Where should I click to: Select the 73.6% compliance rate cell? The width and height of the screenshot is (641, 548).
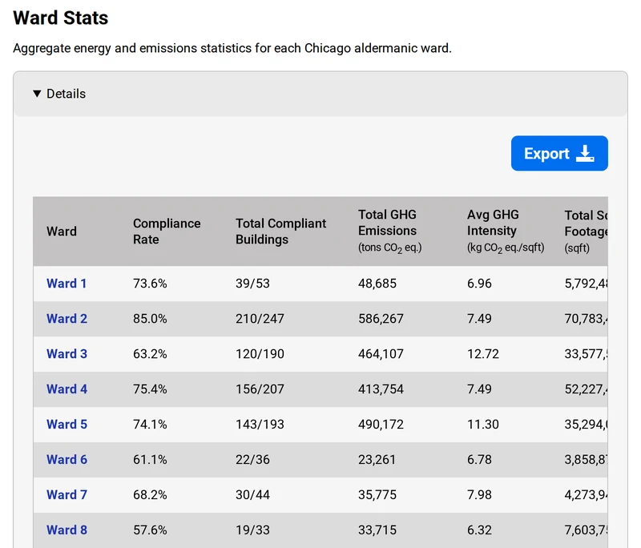pyautogui.click(x=150, y=283)
